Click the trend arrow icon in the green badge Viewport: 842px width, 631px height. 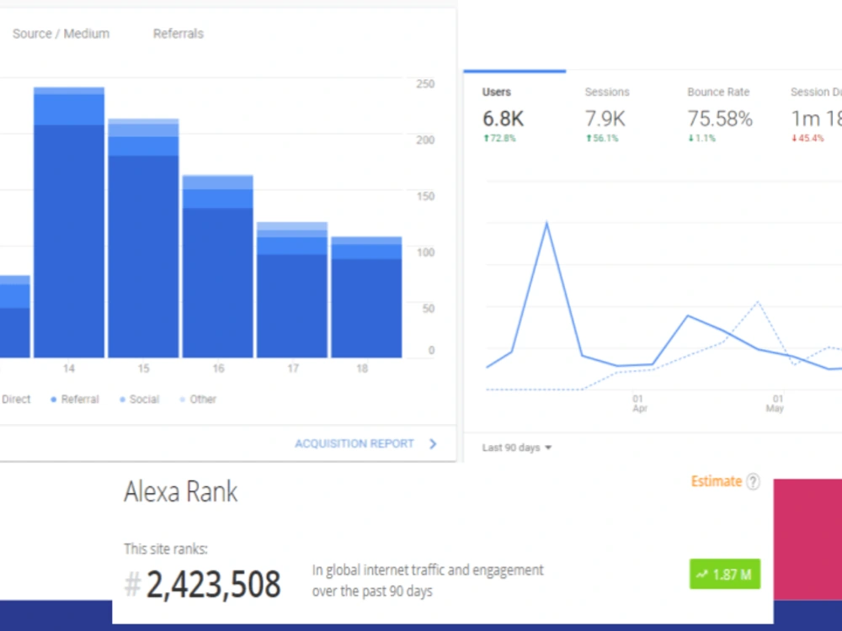[x=702, y=574]
